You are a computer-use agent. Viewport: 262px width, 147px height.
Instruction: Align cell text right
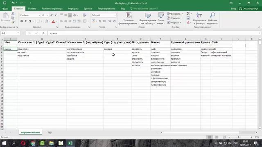coord(70,21)
